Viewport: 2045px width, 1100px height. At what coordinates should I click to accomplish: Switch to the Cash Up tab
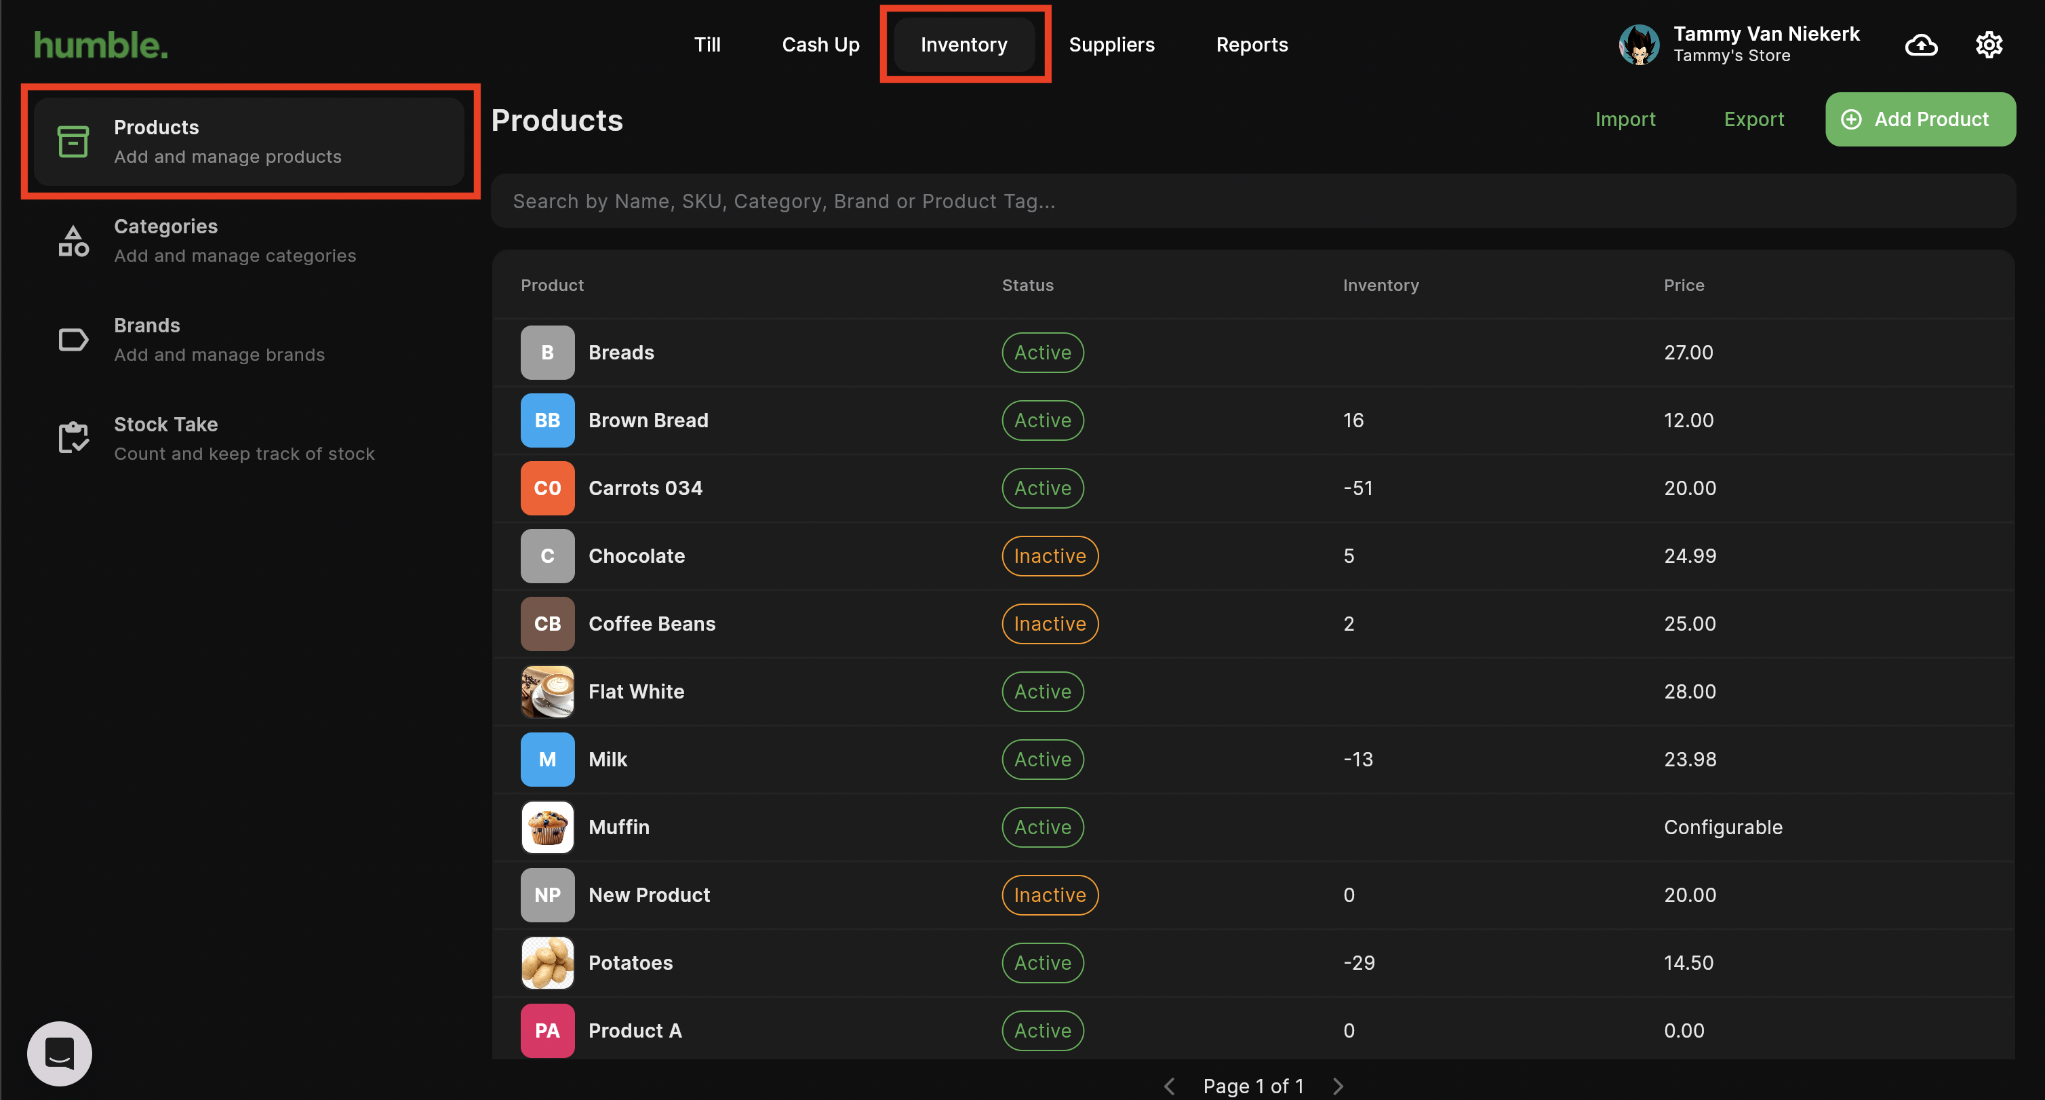[820, 45]
